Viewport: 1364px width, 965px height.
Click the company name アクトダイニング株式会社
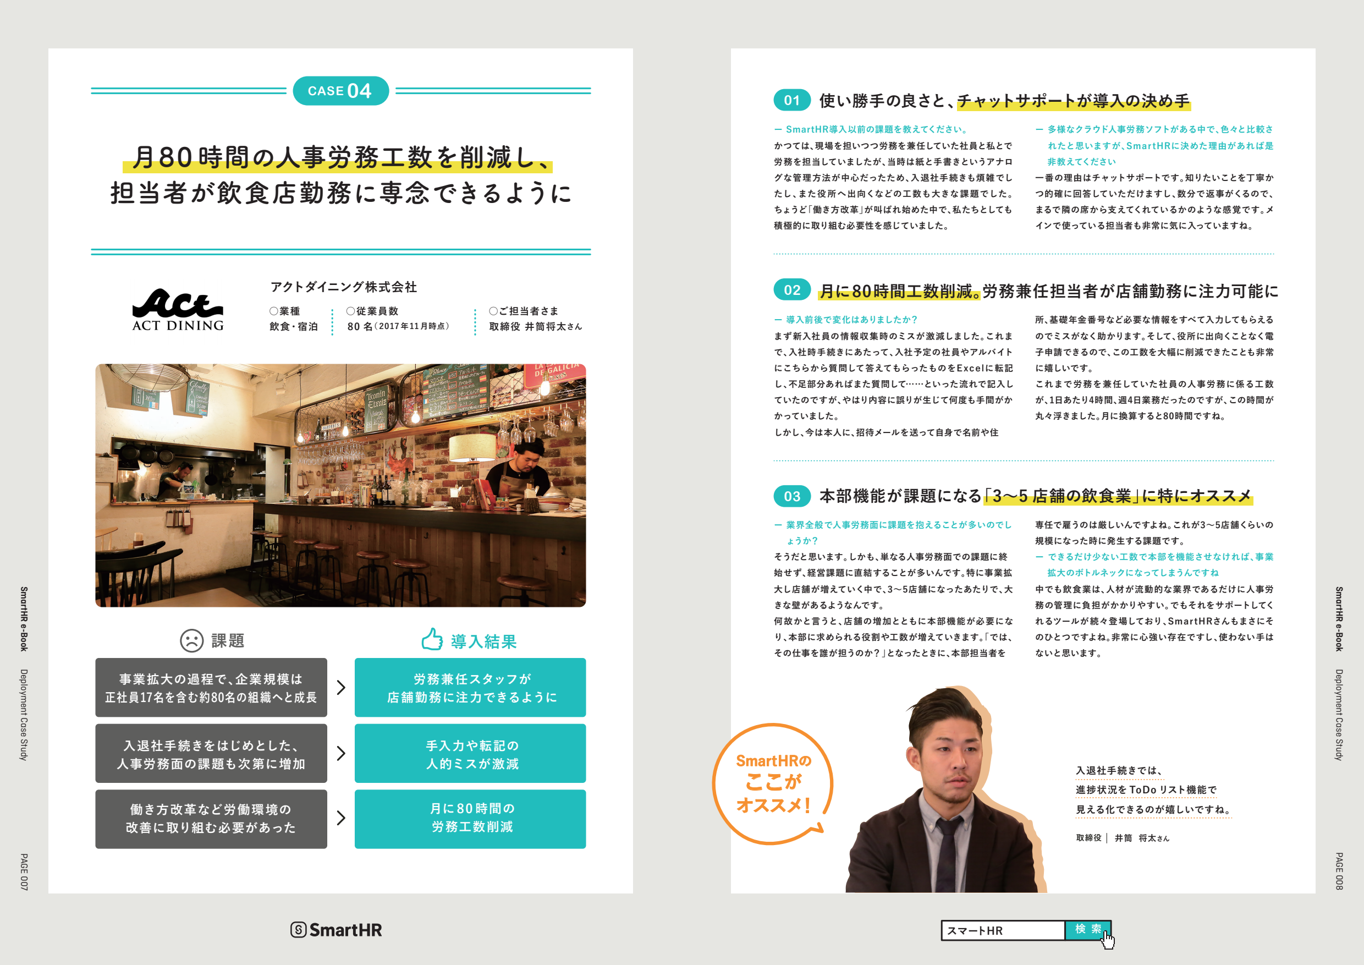(343, 287)
